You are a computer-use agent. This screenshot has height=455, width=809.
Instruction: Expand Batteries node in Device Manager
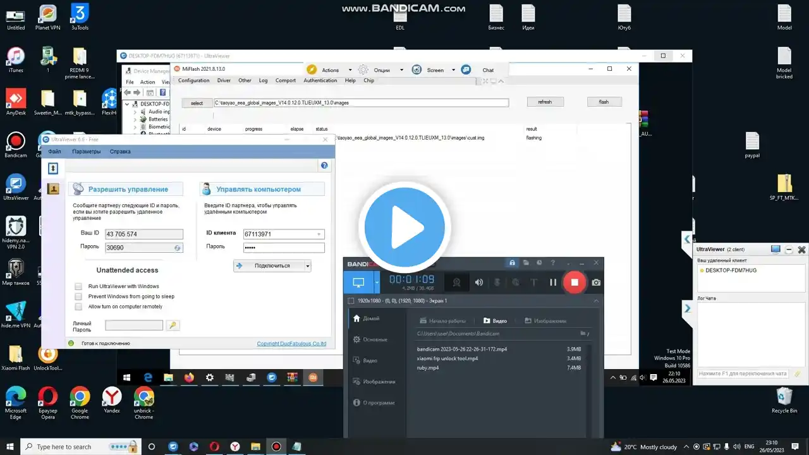click(136, 119)
